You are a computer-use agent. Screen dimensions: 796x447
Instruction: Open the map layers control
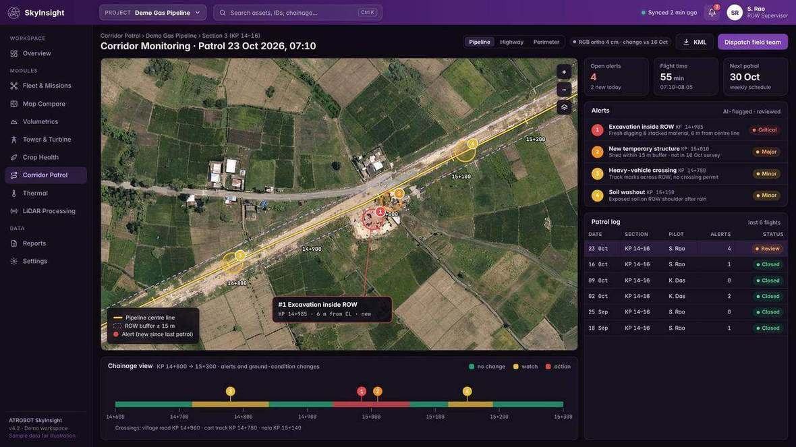tap(564, 108)
